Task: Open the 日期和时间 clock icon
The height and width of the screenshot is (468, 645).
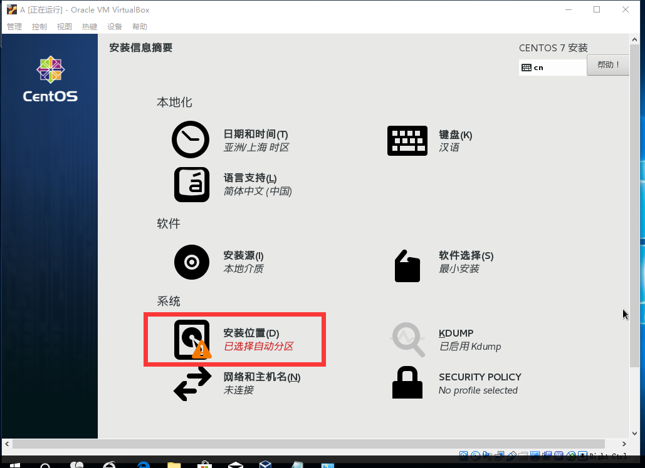Action: pyautogui.click(x=191, y=140)
